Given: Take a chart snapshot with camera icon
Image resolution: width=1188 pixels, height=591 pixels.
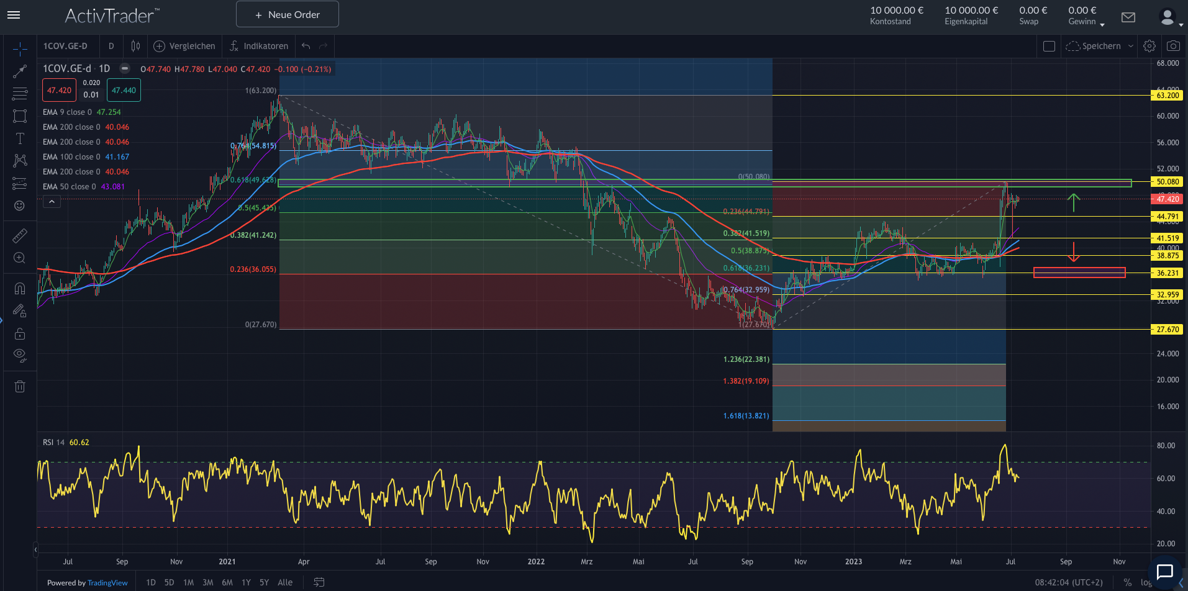Looking at the screenshot, I should click(x=1173, y=46).
